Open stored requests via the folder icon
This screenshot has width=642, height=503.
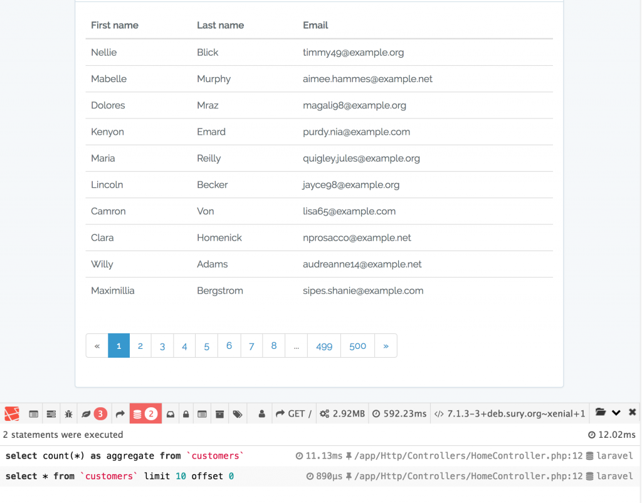[x=600, y=413]
